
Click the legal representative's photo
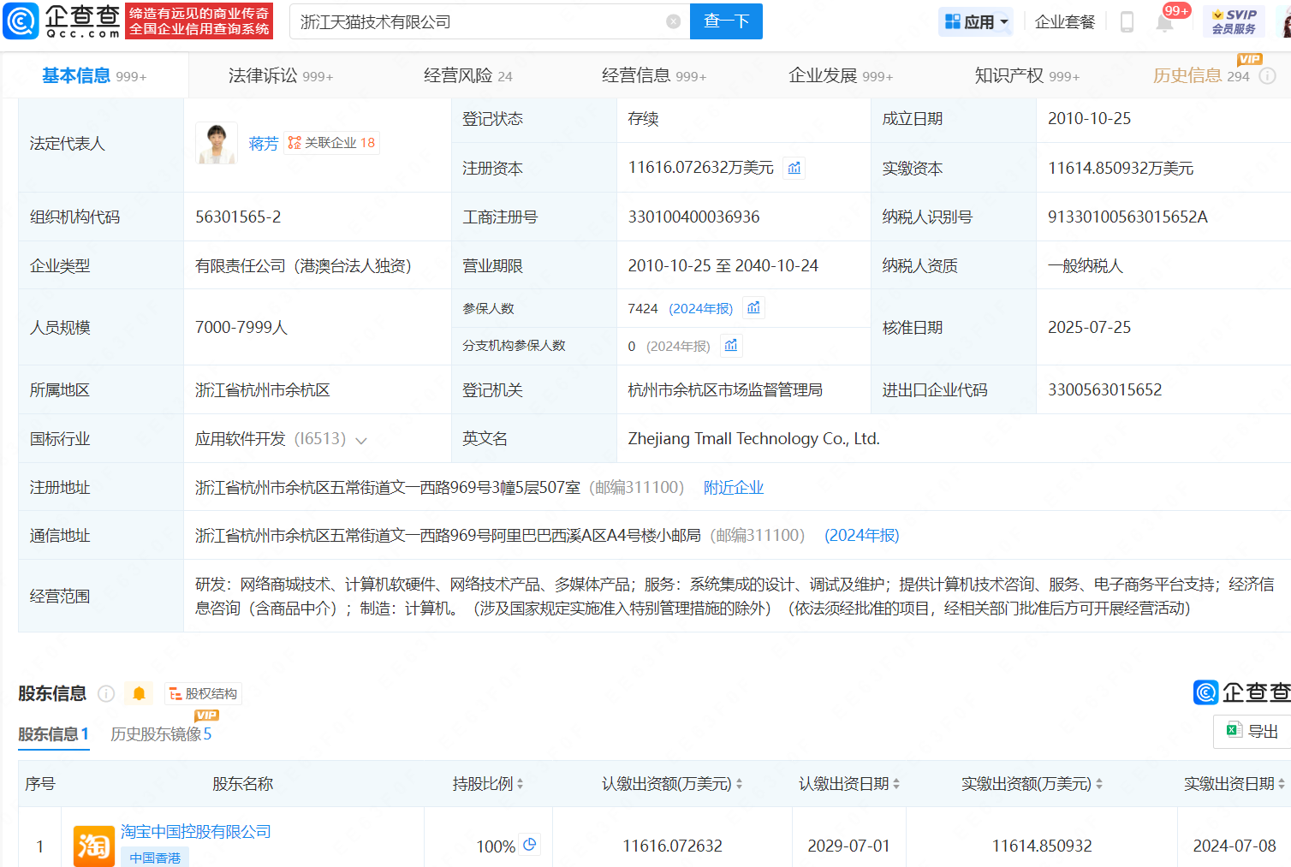tap(217, 143)
